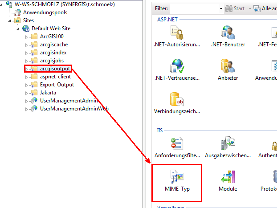The width and height of the screenshot is (277, 208).
Task: Expand the aspnet_client tree node
Action: [x=26, y=77]
